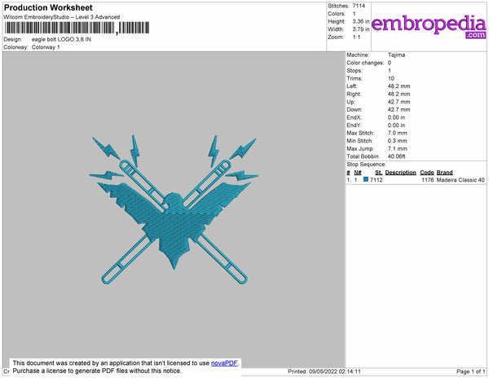This screenshot has height=378, width=489.
Task: Select the stitches count '7114'
Action: (359, 6)
